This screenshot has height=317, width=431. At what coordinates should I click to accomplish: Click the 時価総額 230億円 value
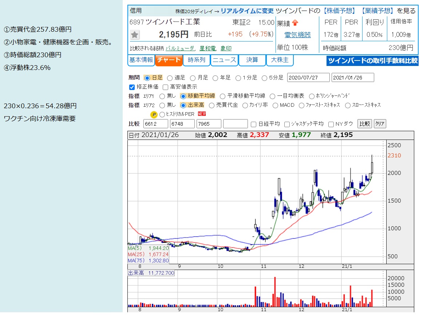click(401, 48)
